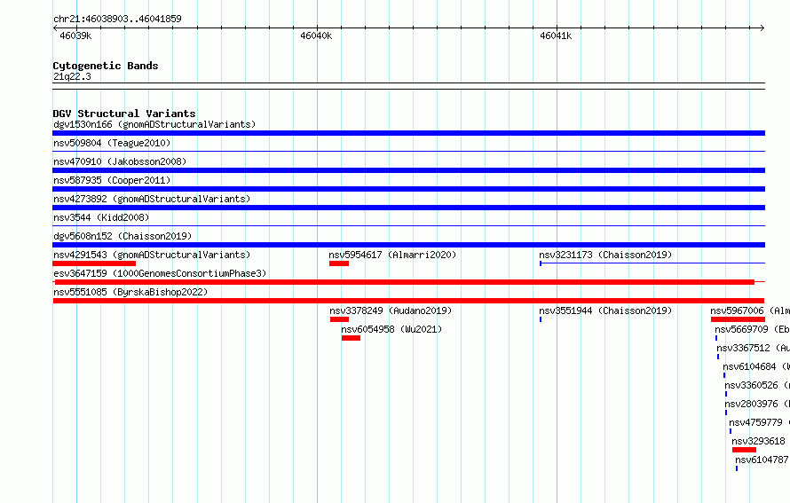Click the chr21:46038903..46041859 coordinate label
This screenshot has width=790, height=503.
click(117, 19)
